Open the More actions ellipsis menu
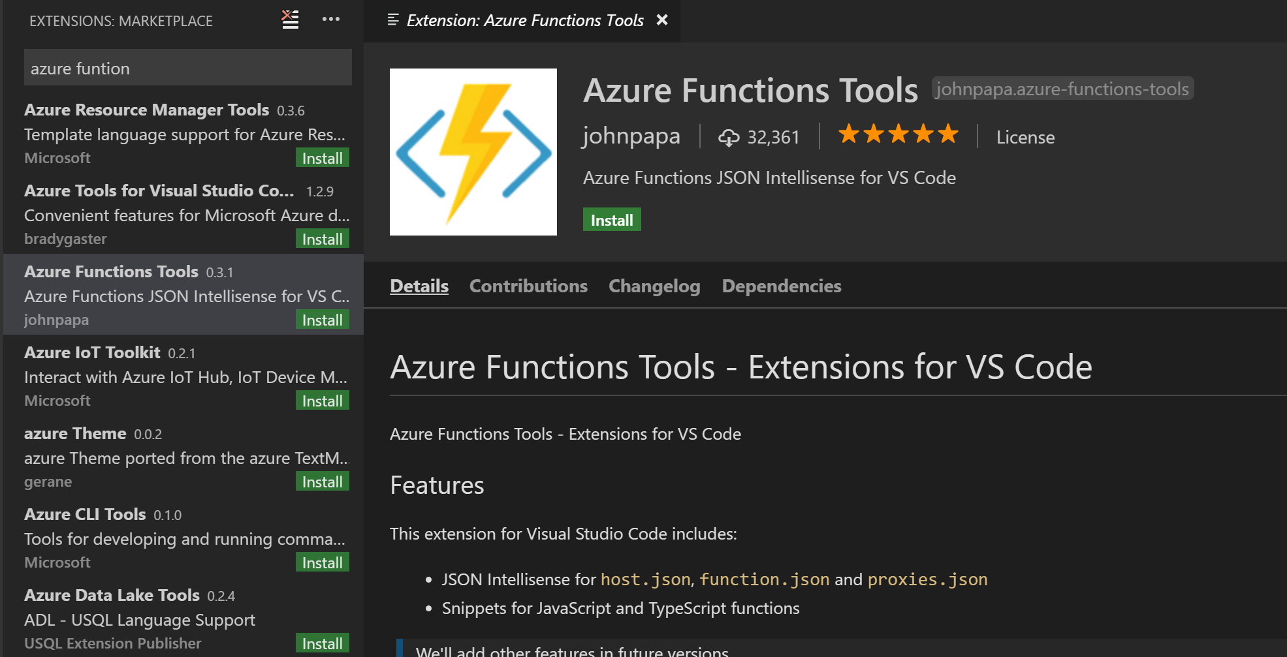1287x657 pixels. 331,20
